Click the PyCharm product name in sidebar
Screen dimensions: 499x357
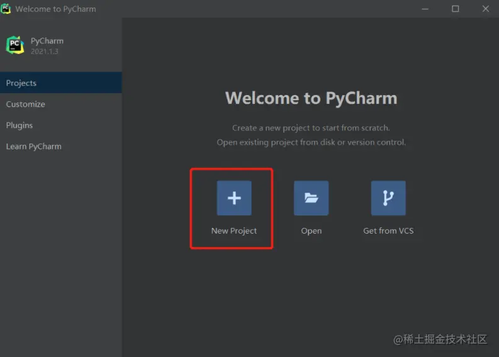click(x=47, y=41)
